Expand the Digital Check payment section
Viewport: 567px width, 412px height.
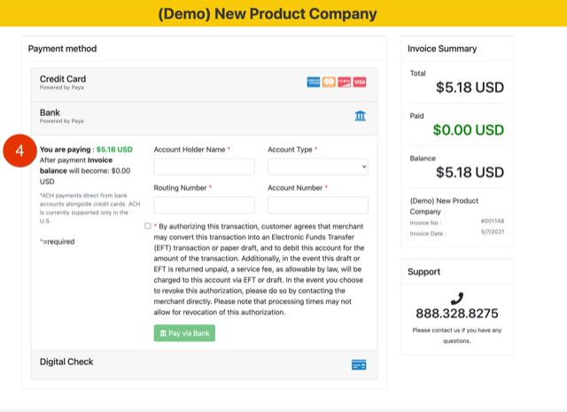(x=66, y=361)
